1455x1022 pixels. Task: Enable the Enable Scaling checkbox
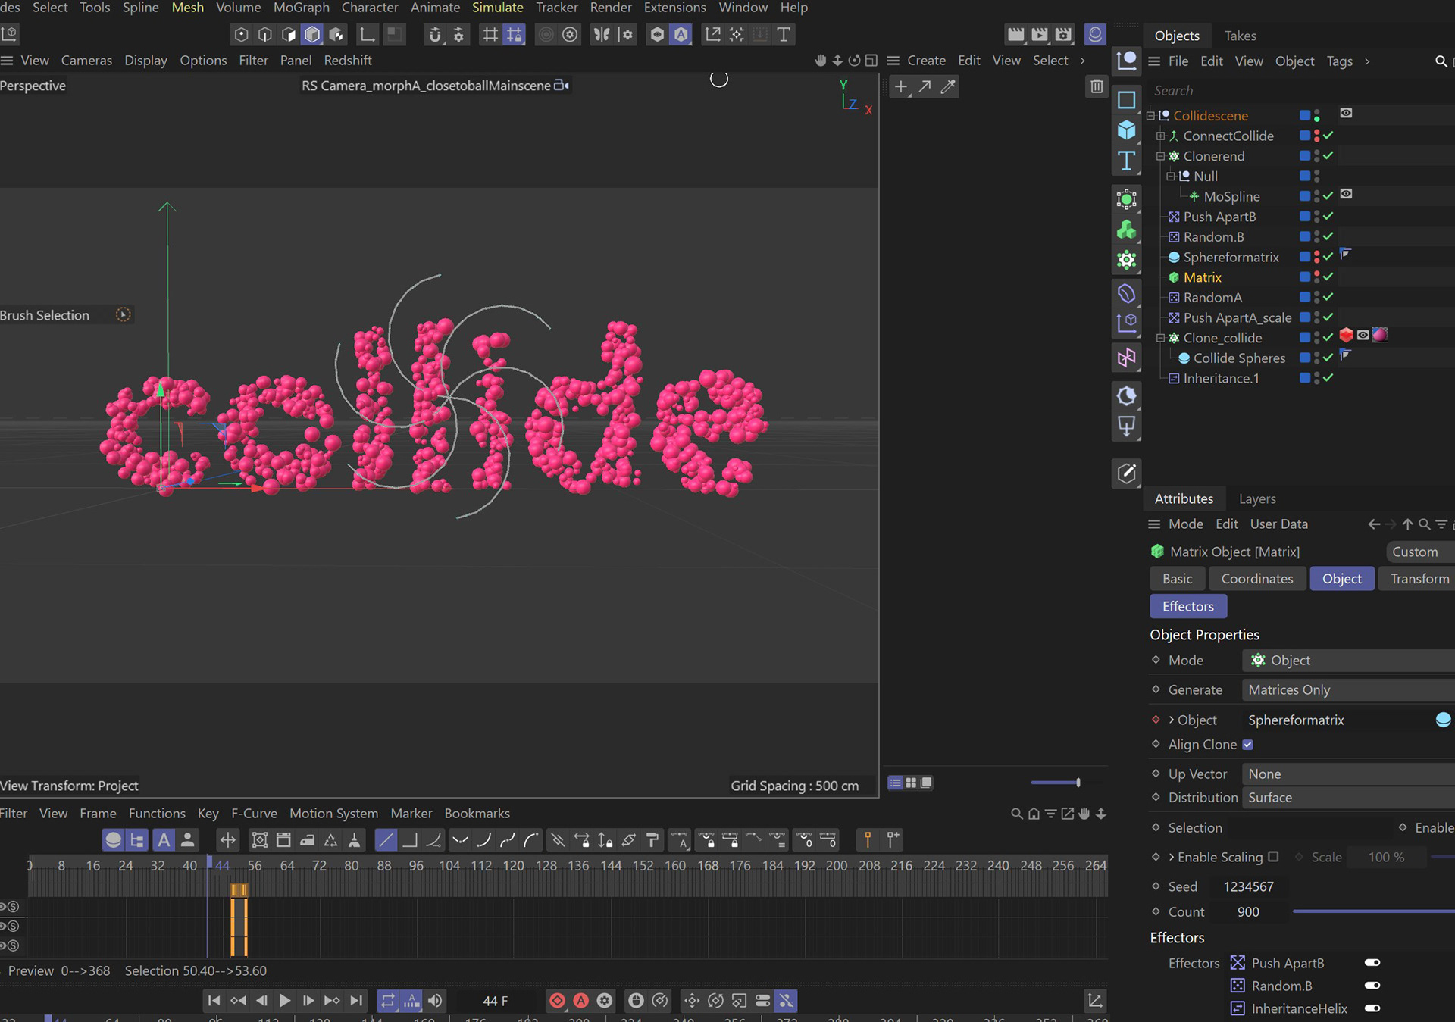pyautogui.click(x=1273, y=857)
